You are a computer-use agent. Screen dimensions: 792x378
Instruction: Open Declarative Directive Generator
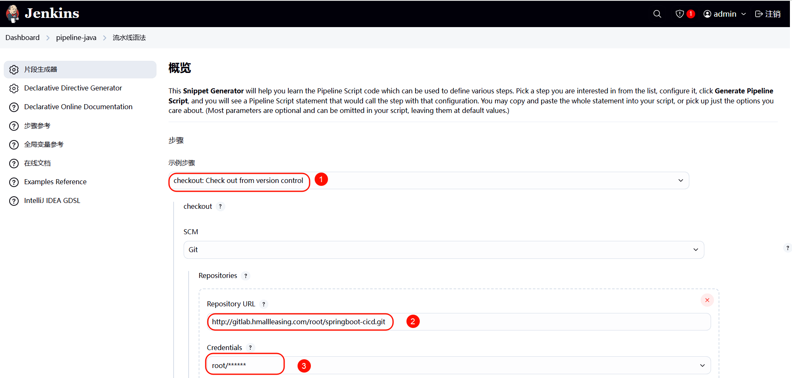pos(73,88)
